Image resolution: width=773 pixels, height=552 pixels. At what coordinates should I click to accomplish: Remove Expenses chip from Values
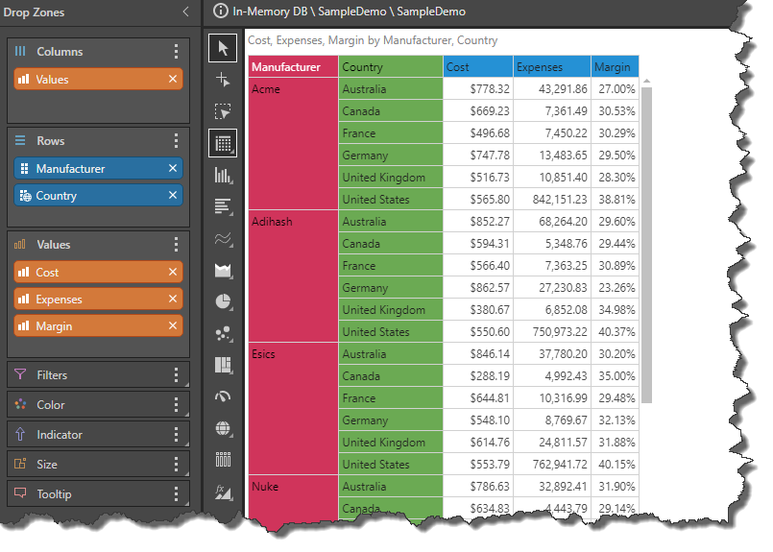173,300
